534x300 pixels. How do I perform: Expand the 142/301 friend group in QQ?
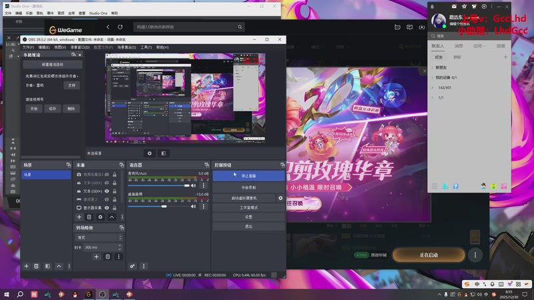tap(433, 87)
